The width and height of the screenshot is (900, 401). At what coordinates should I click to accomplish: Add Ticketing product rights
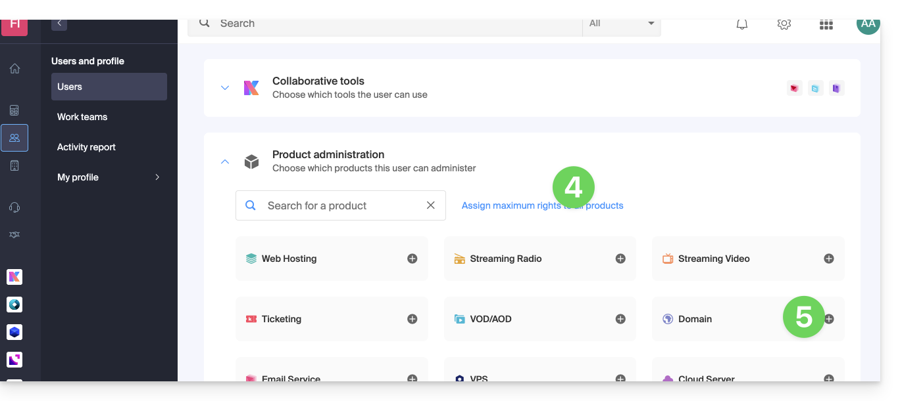[412, 319]
